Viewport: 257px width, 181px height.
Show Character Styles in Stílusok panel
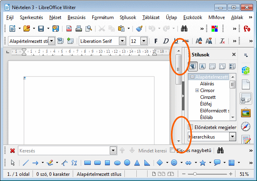pos(202,67)
